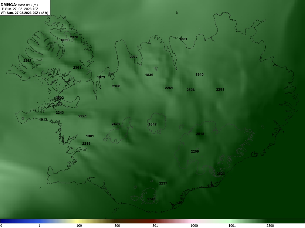Screen dimensions: 305x228
Task: Select the legend label 1000
Action: (194, 226)
